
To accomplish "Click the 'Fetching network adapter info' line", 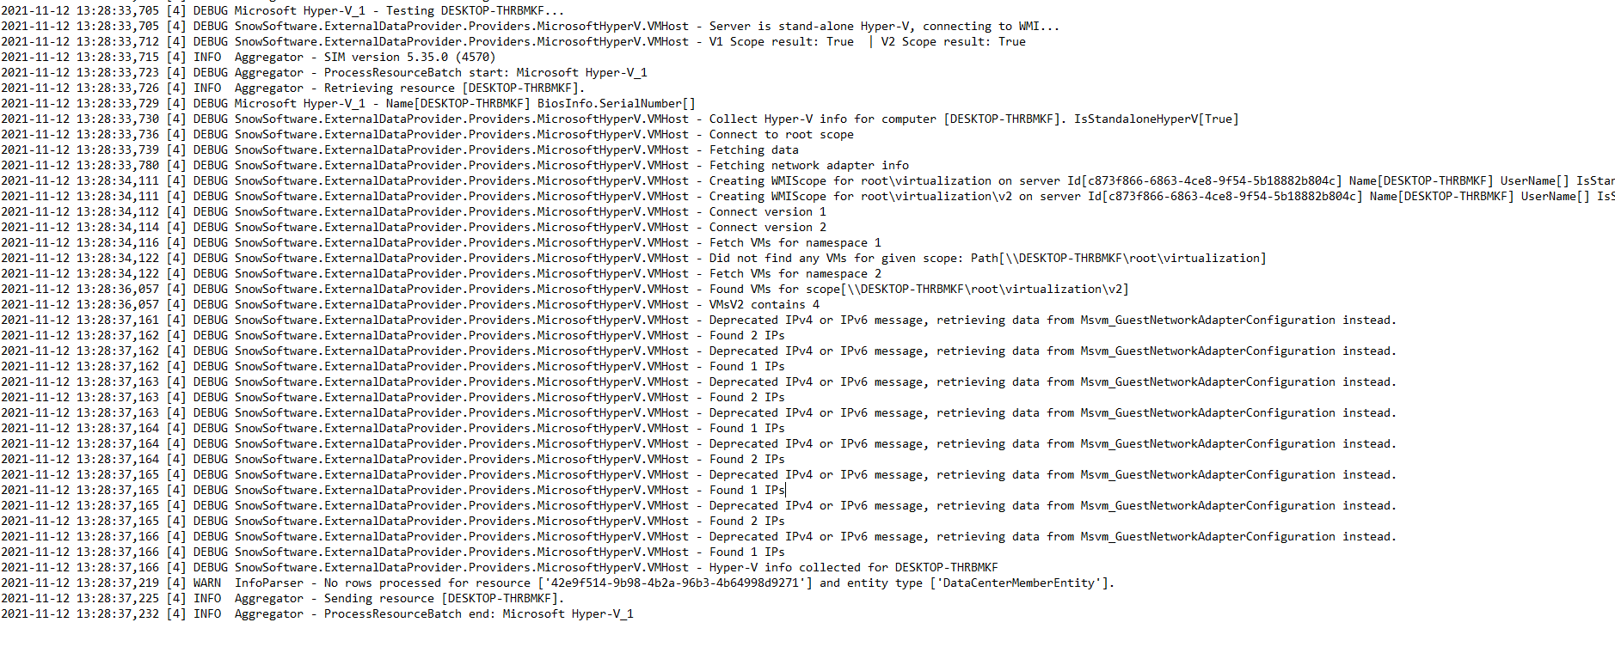I will [455, 165].
